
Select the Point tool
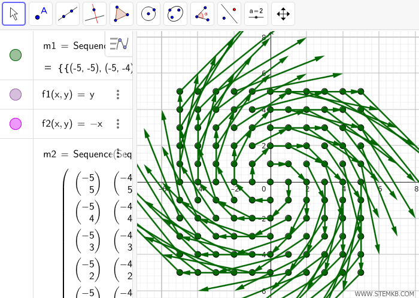41,14
